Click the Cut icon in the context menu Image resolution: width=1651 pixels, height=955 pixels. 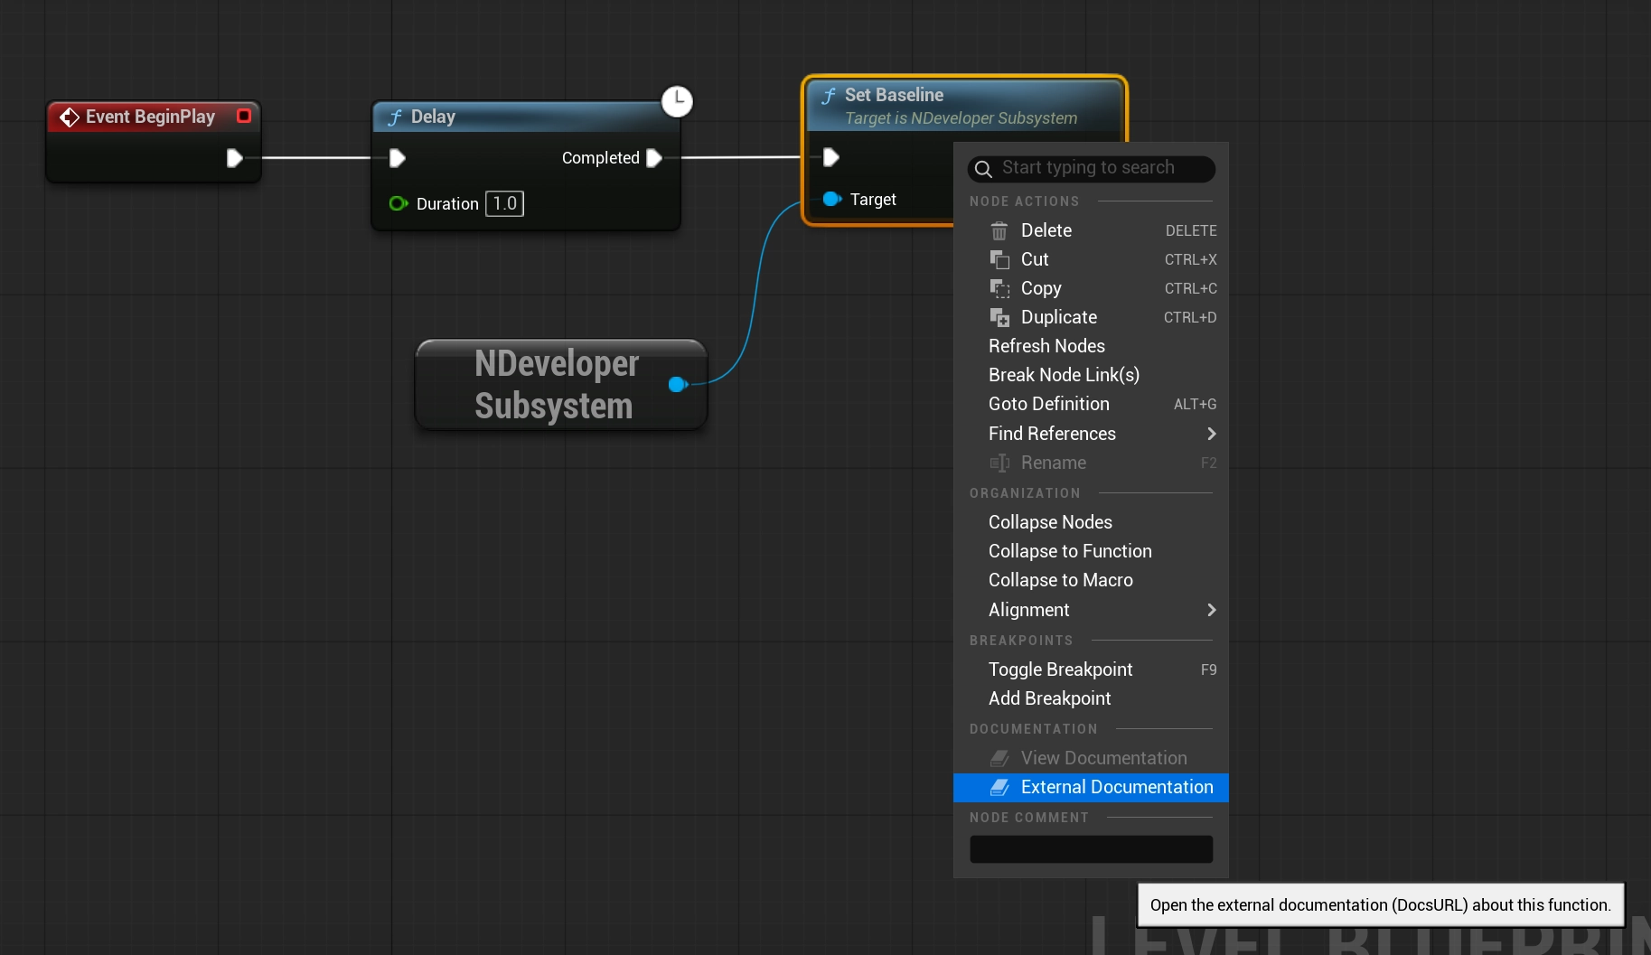point(1000,259)
